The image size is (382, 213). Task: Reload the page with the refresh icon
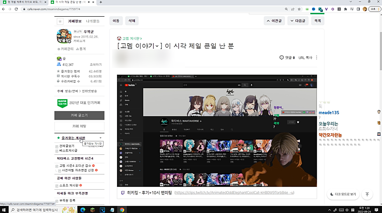pos(16,9)
